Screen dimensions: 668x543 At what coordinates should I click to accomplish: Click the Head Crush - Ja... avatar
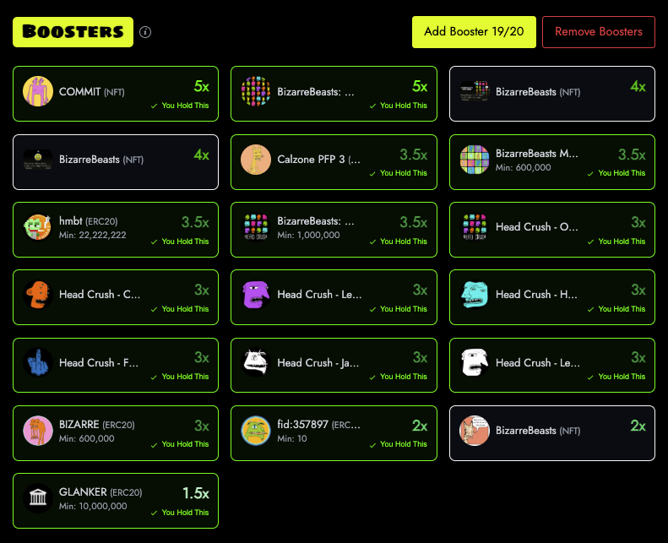pos(256,362)
